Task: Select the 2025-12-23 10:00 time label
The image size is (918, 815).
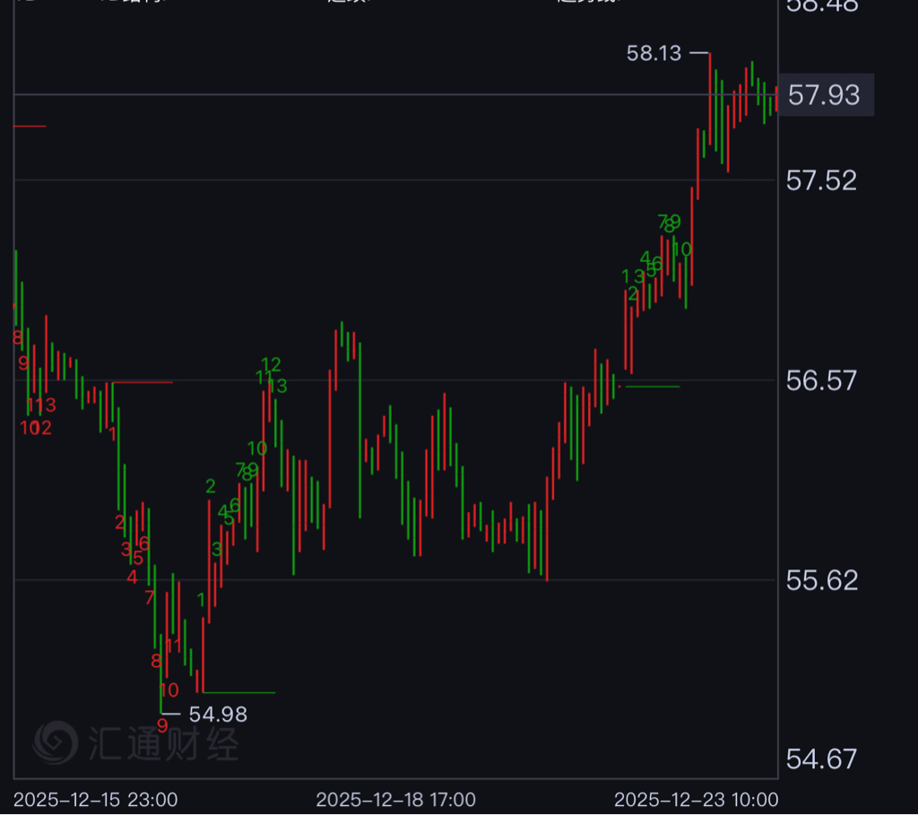Action: click(696, 800)
